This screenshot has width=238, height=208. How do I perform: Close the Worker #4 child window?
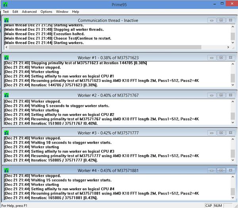[230, 170]
